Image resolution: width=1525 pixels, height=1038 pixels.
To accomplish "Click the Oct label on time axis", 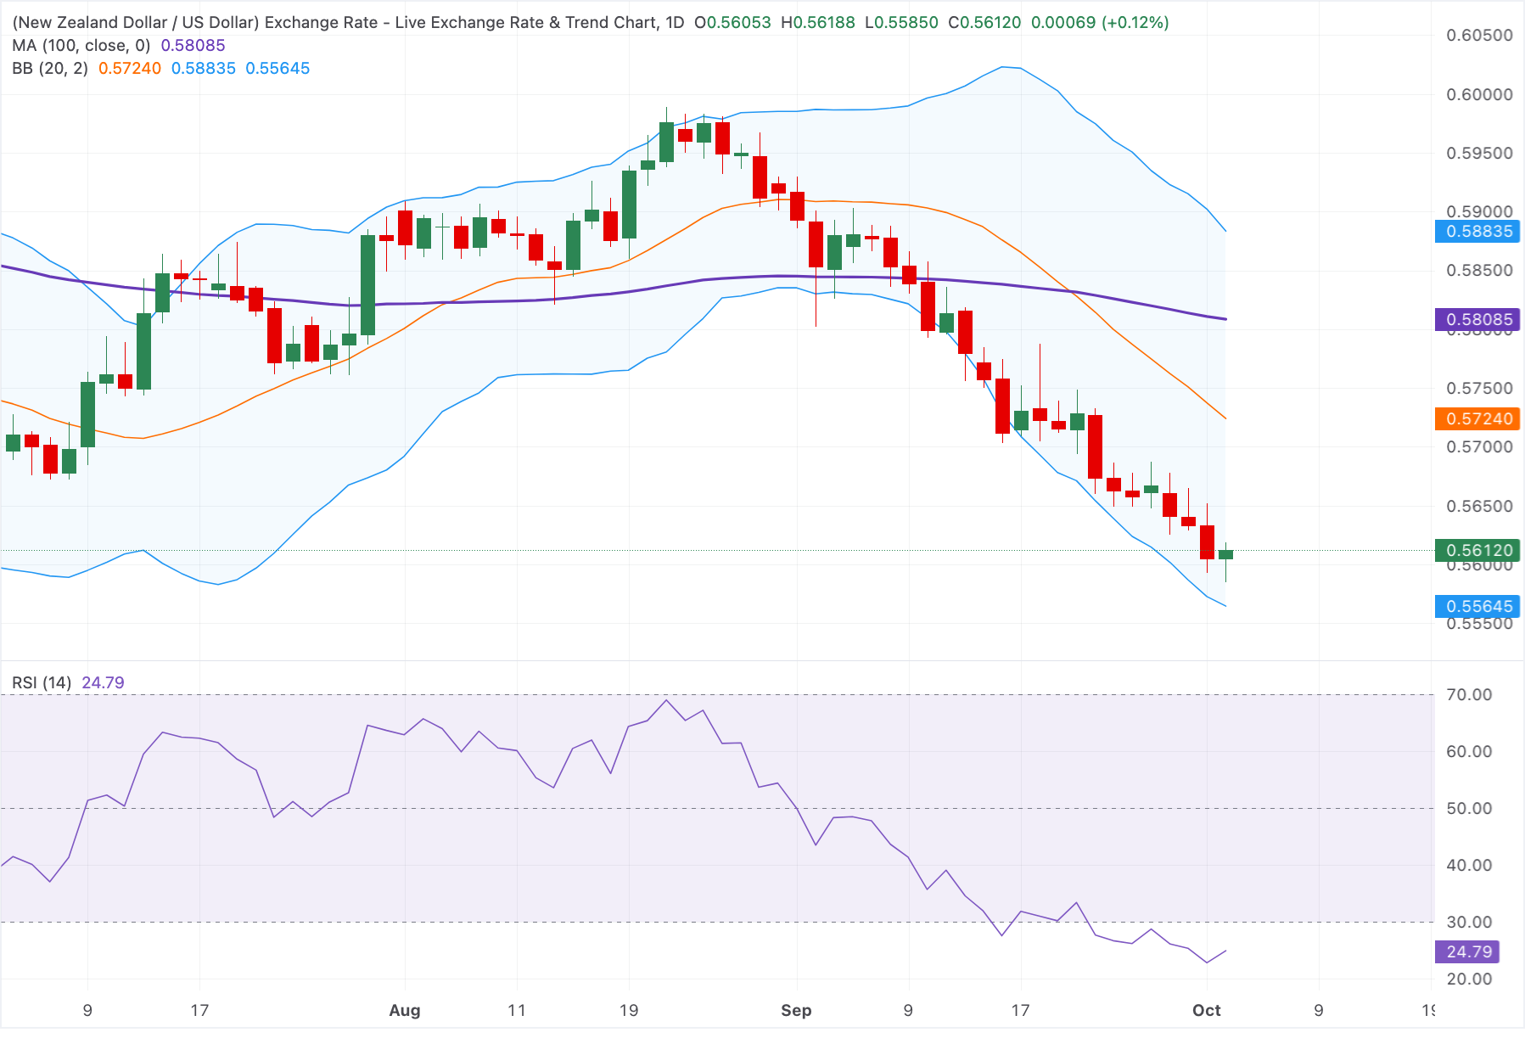I will 1207,1010.
